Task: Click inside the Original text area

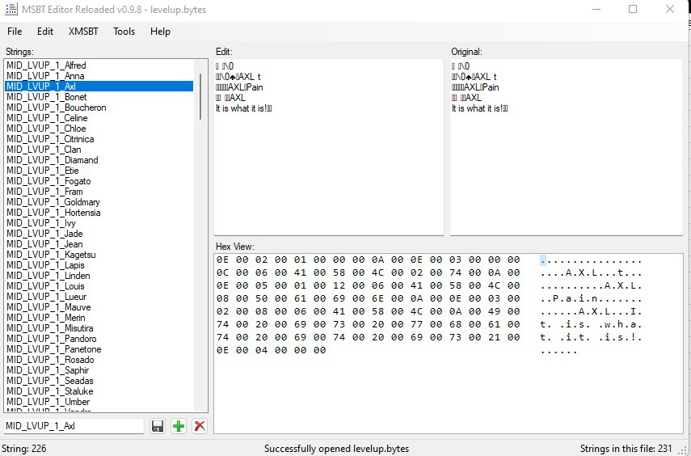Action: tap(564, 178)
